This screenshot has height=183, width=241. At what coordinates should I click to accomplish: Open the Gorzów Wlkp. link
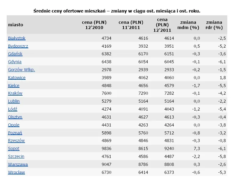point(21,70)
